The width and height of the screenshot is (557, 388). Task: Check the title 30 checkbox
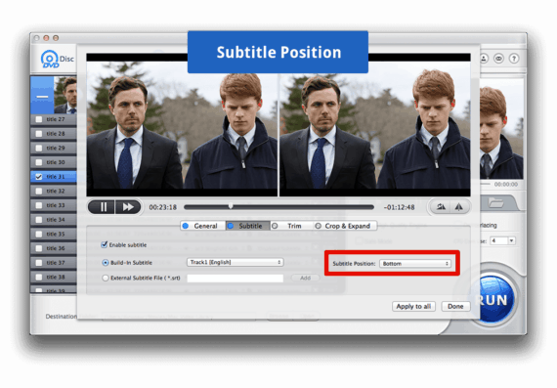pos(39,162)
